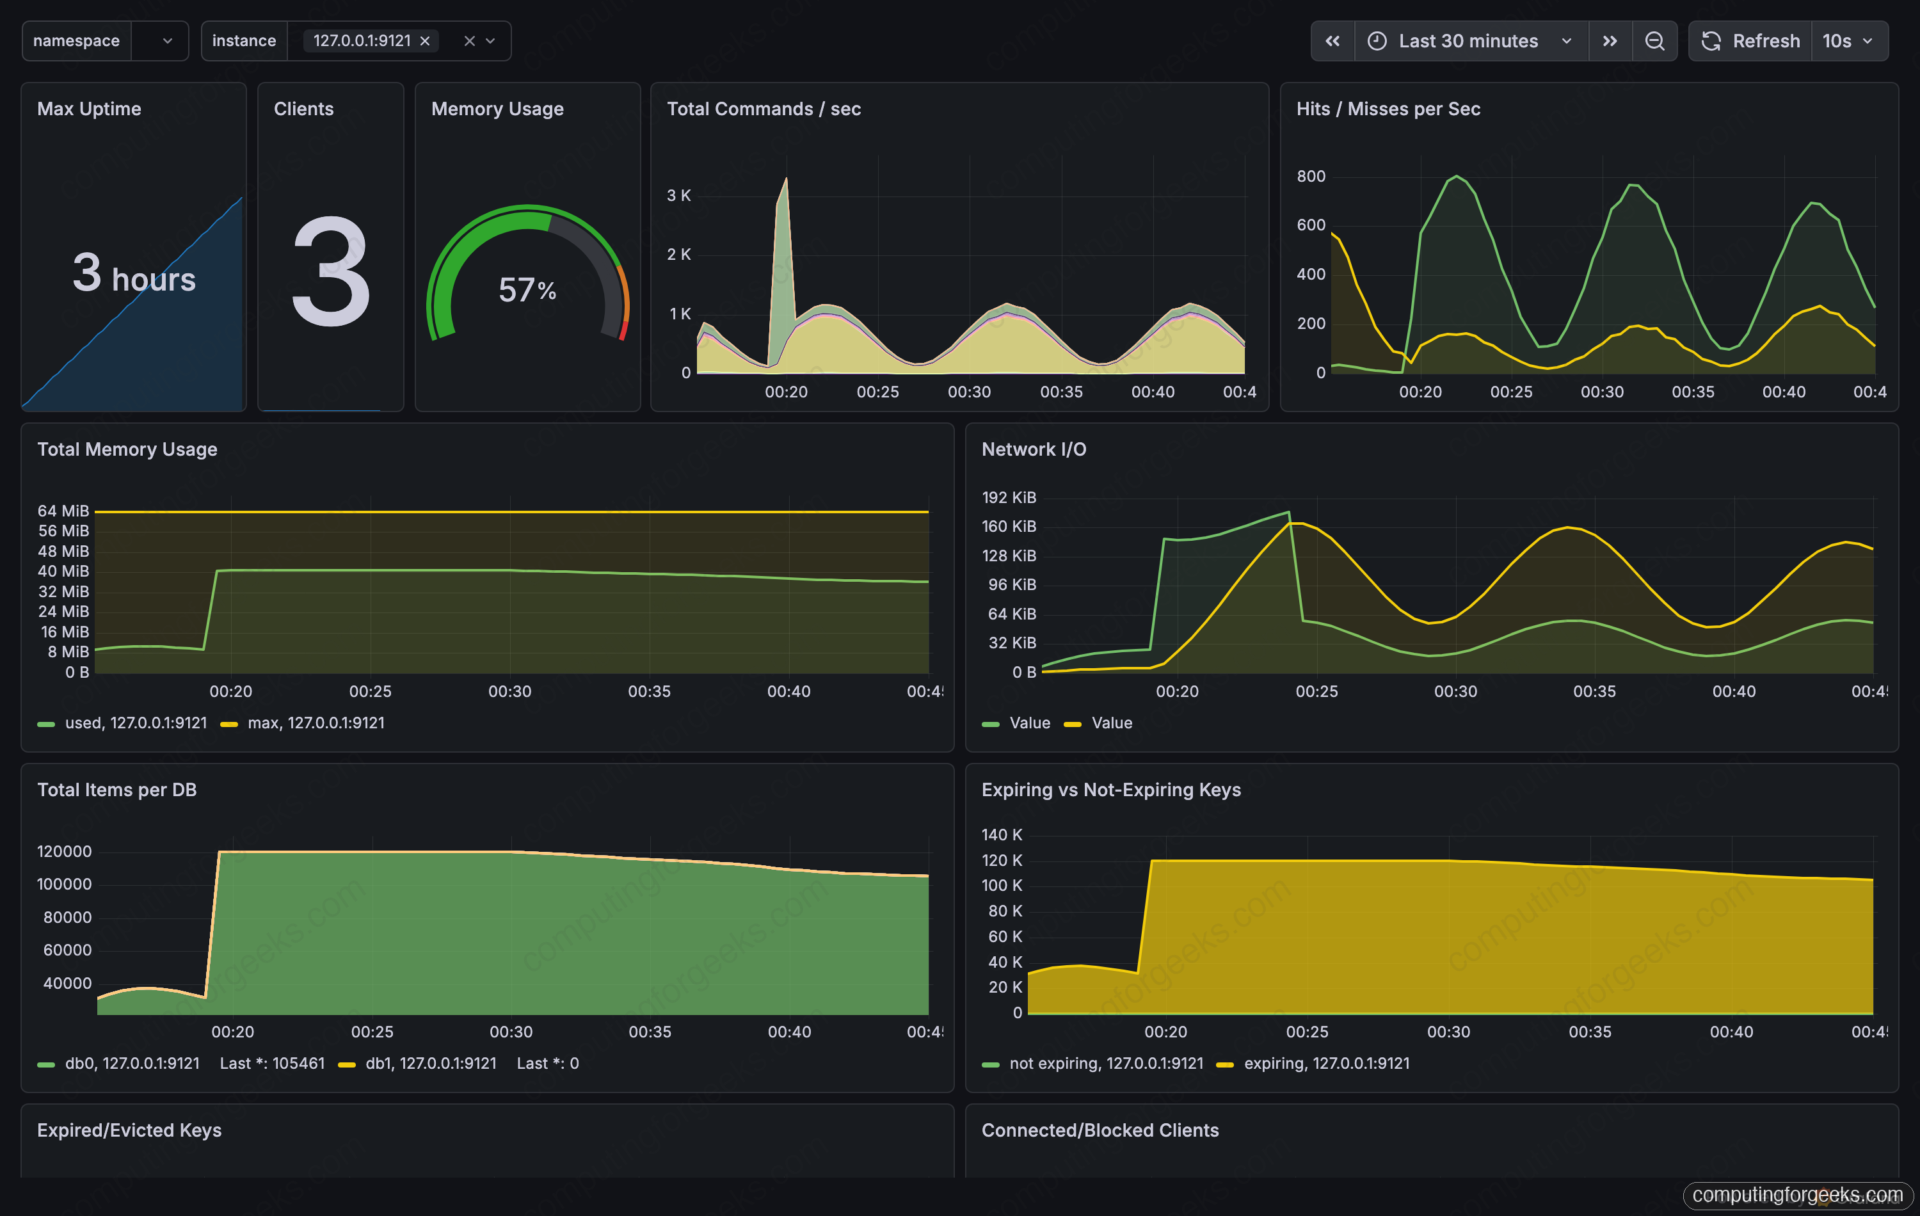Viewport: 1920px width, 1216px height.
Task: Click the clock icon in the time picker
Action: pos(1377,41)
